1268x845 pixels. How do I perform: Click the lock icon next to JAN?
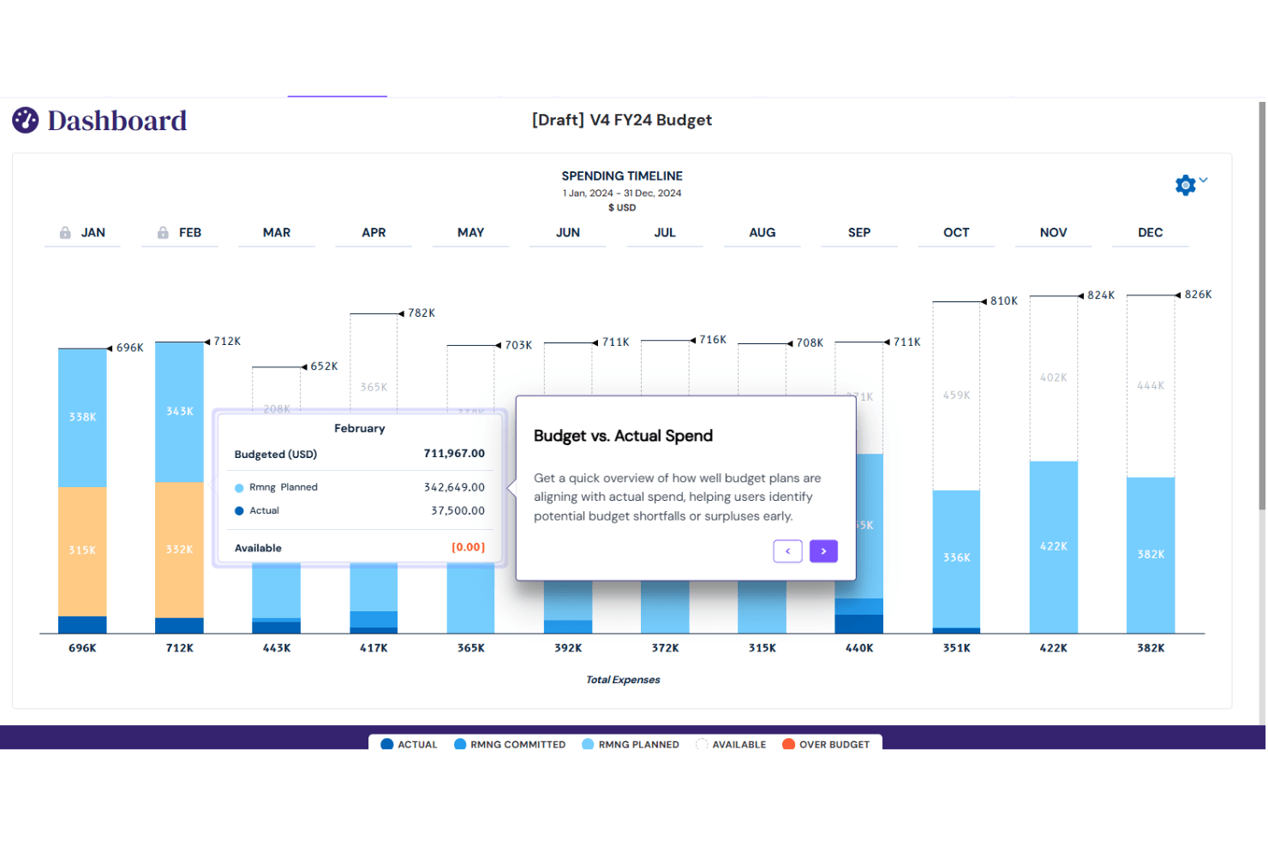[65, 233]
